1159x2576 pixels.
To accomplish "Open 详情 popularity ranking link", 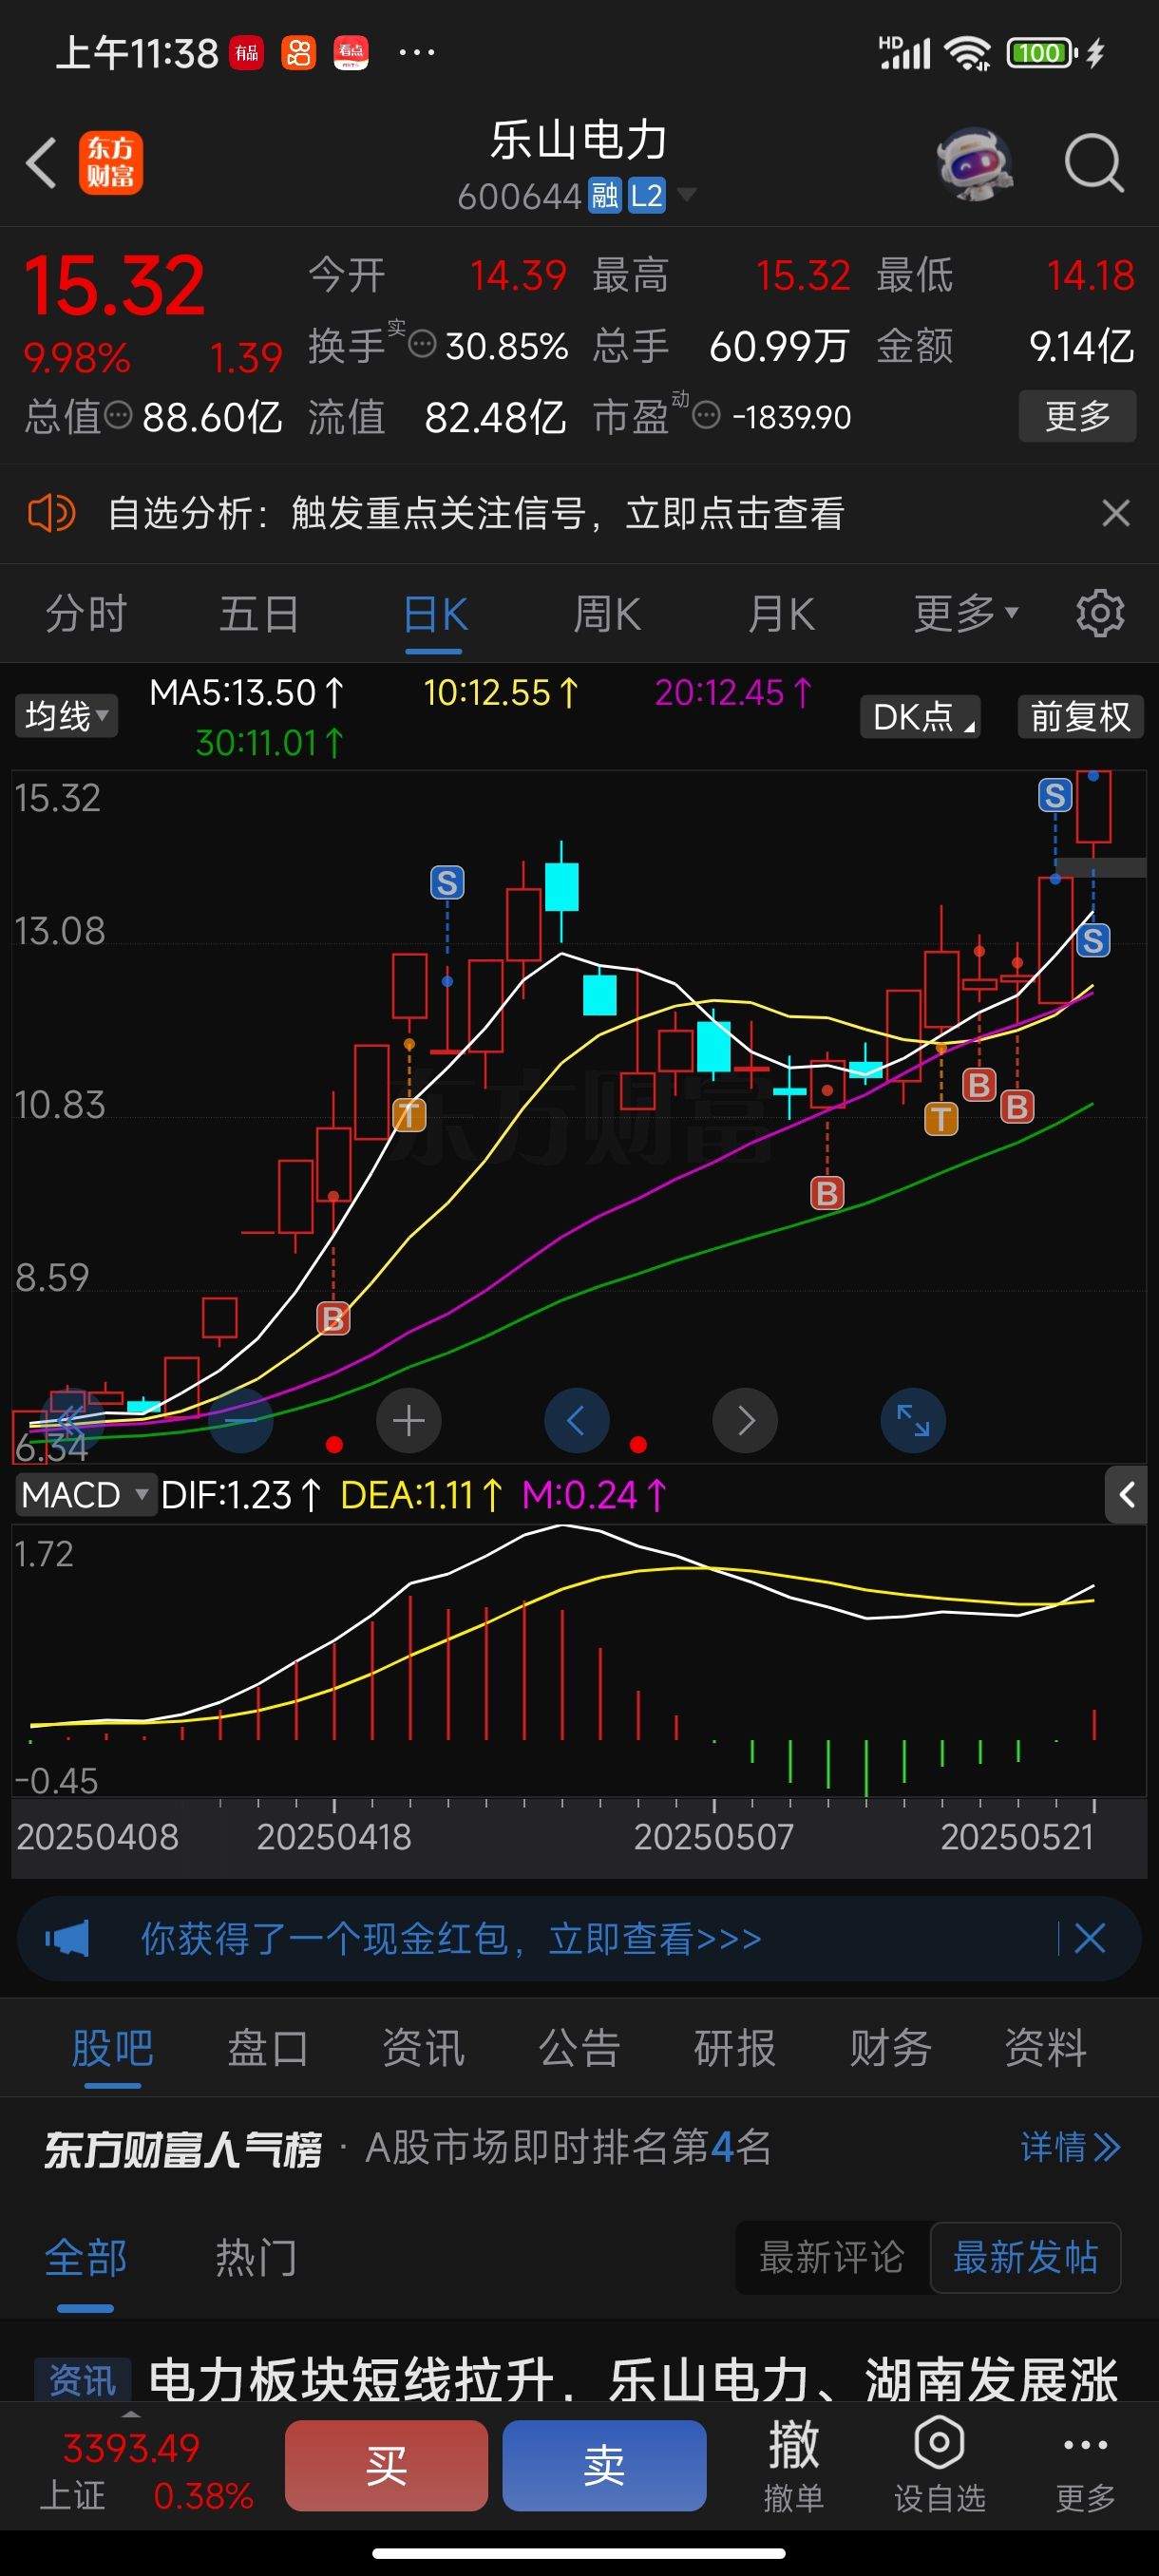I will pos(1071,2146).
